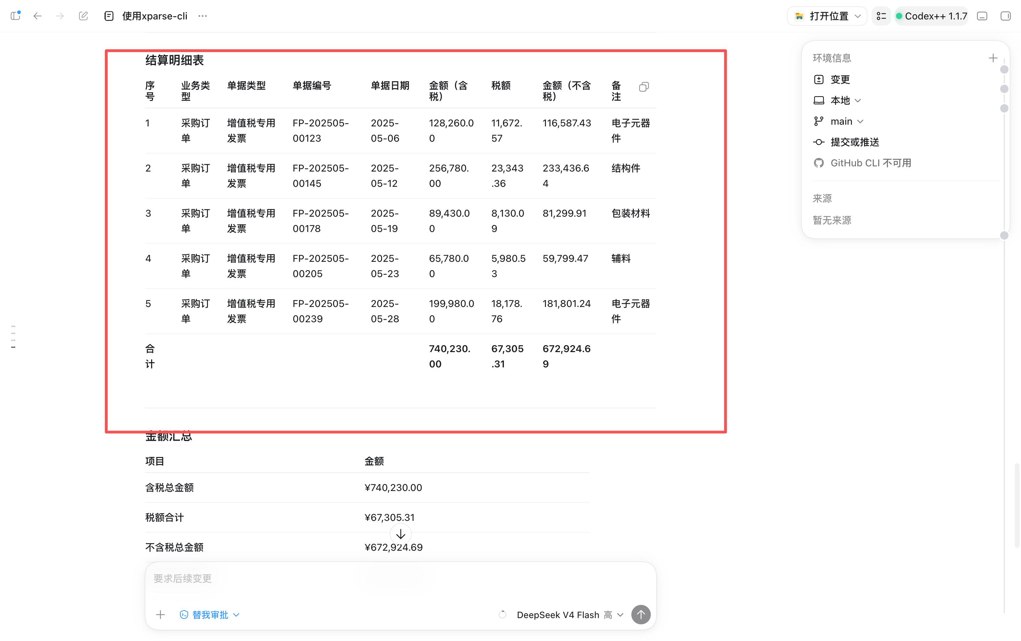Click the 181,801.24 amount cell

click(x=566, y=303)
